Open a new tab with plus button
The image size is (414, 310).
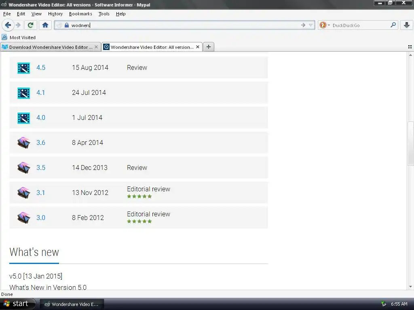click(209, 47)
